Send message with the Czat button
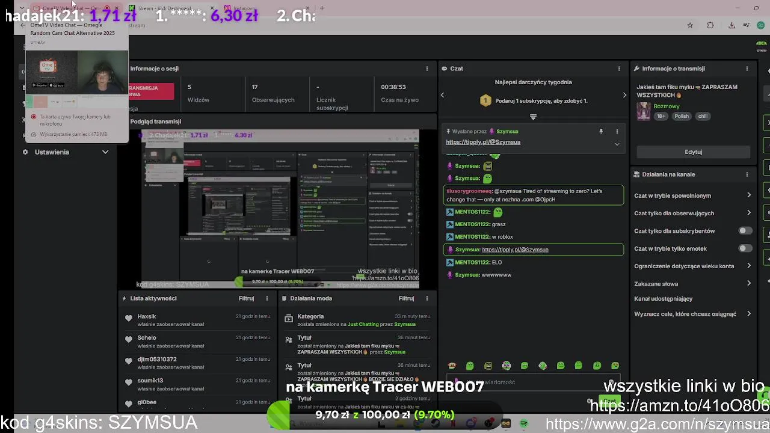 (x=609, y=401)
